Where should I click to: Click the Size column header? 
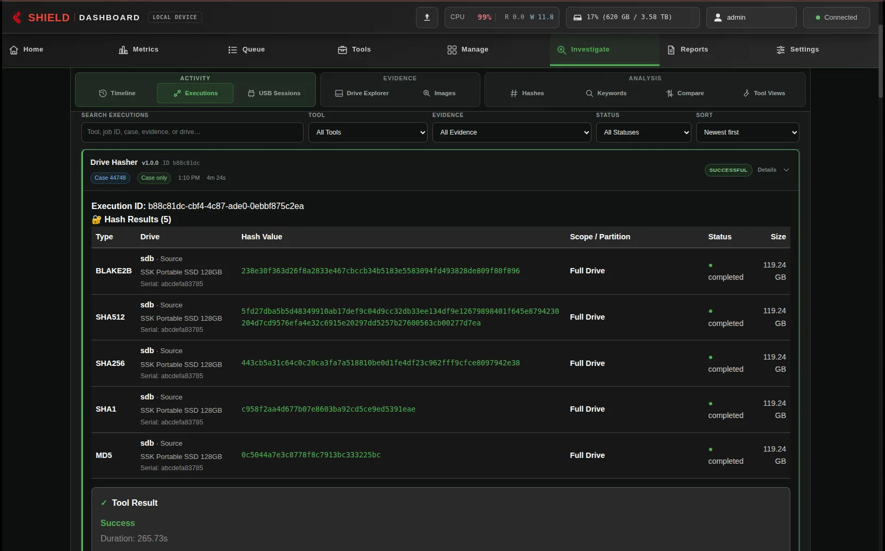(778, 237)
